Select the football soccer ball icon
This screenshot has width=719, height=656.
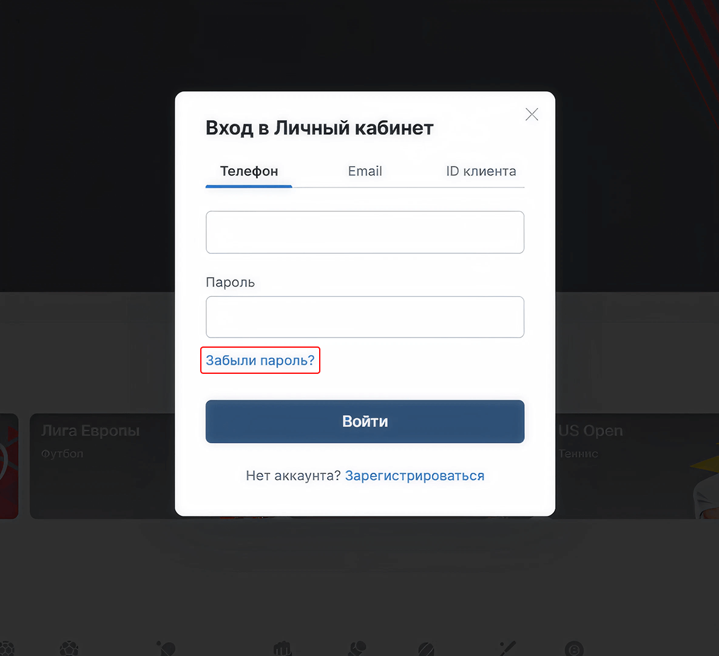(x=69, y=649)
